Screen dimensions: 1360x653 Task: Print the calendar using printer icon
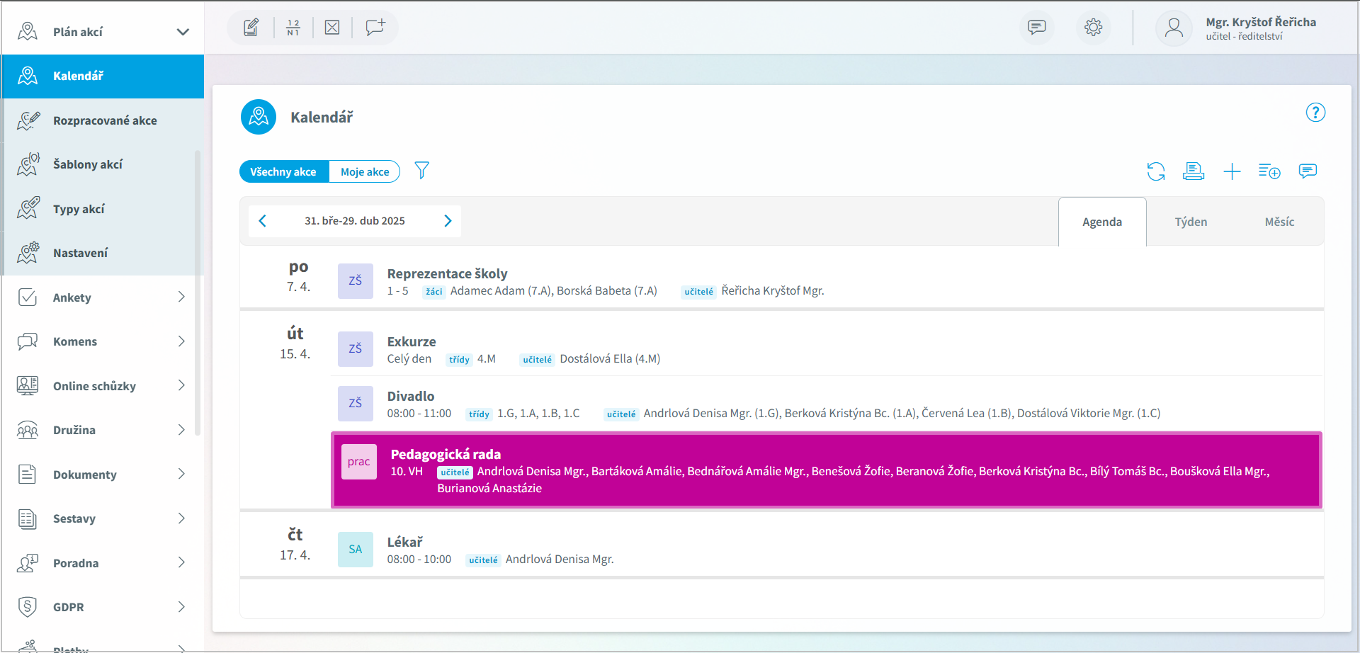(1194, 171)
